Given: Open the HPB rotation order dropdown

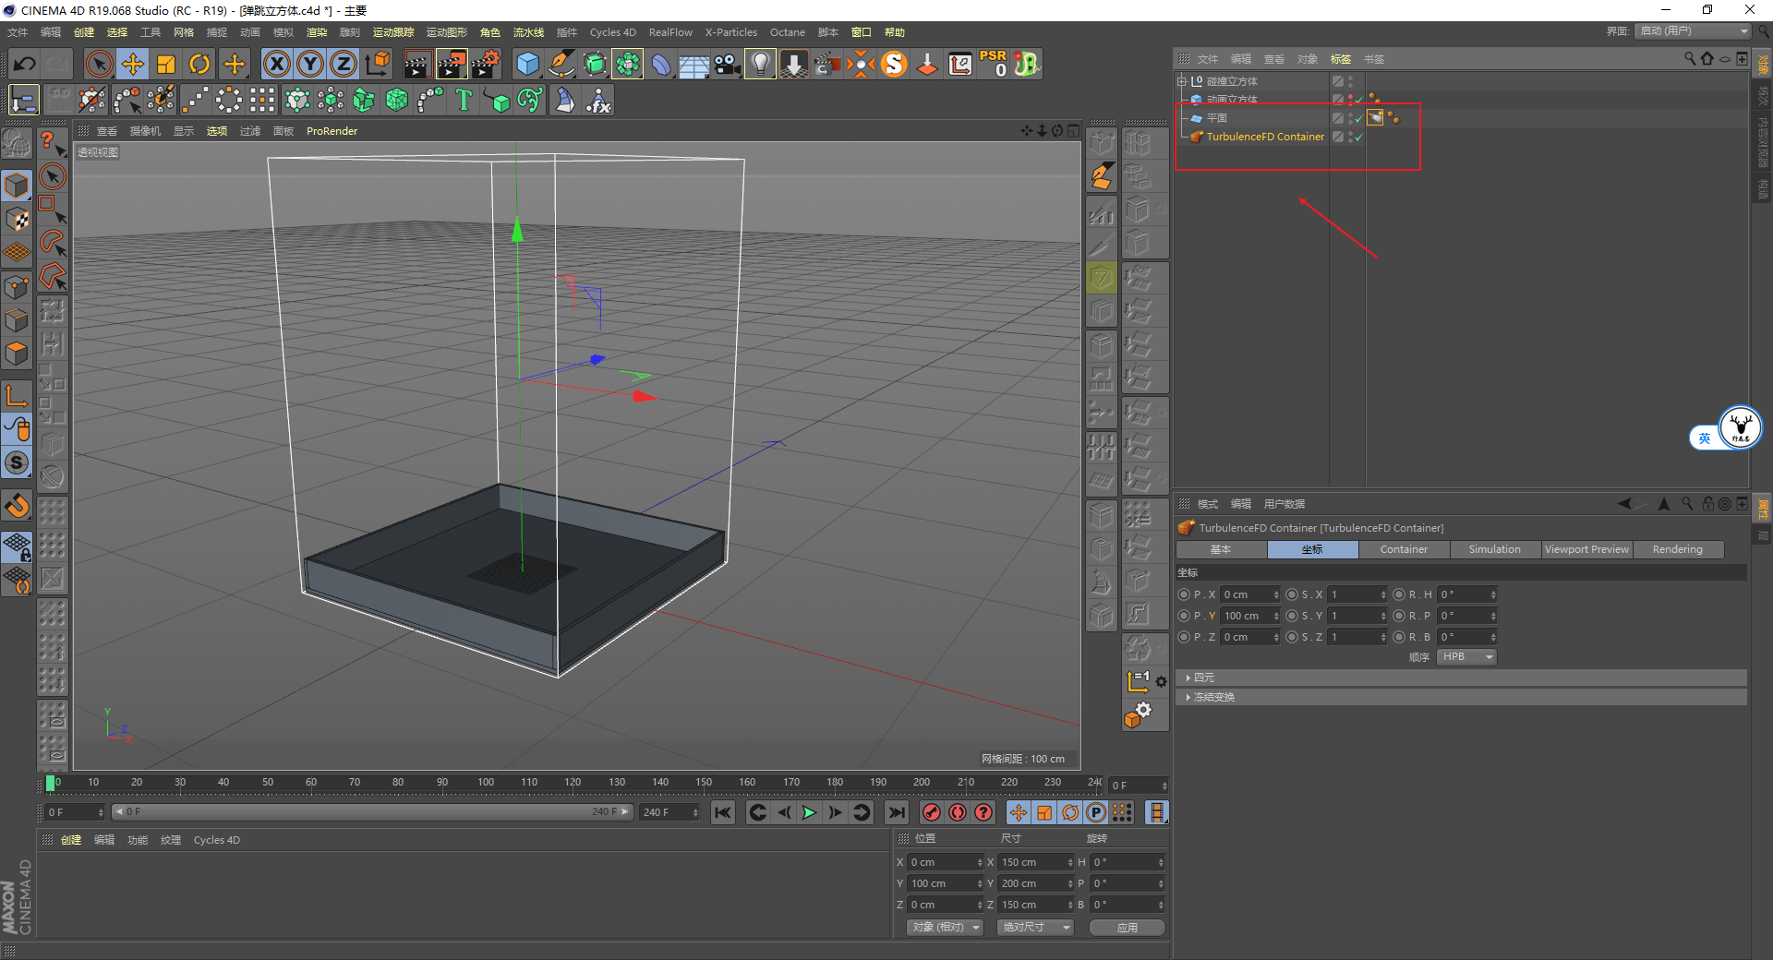Looking at the screenshot, I should (x=1466, y=657).
